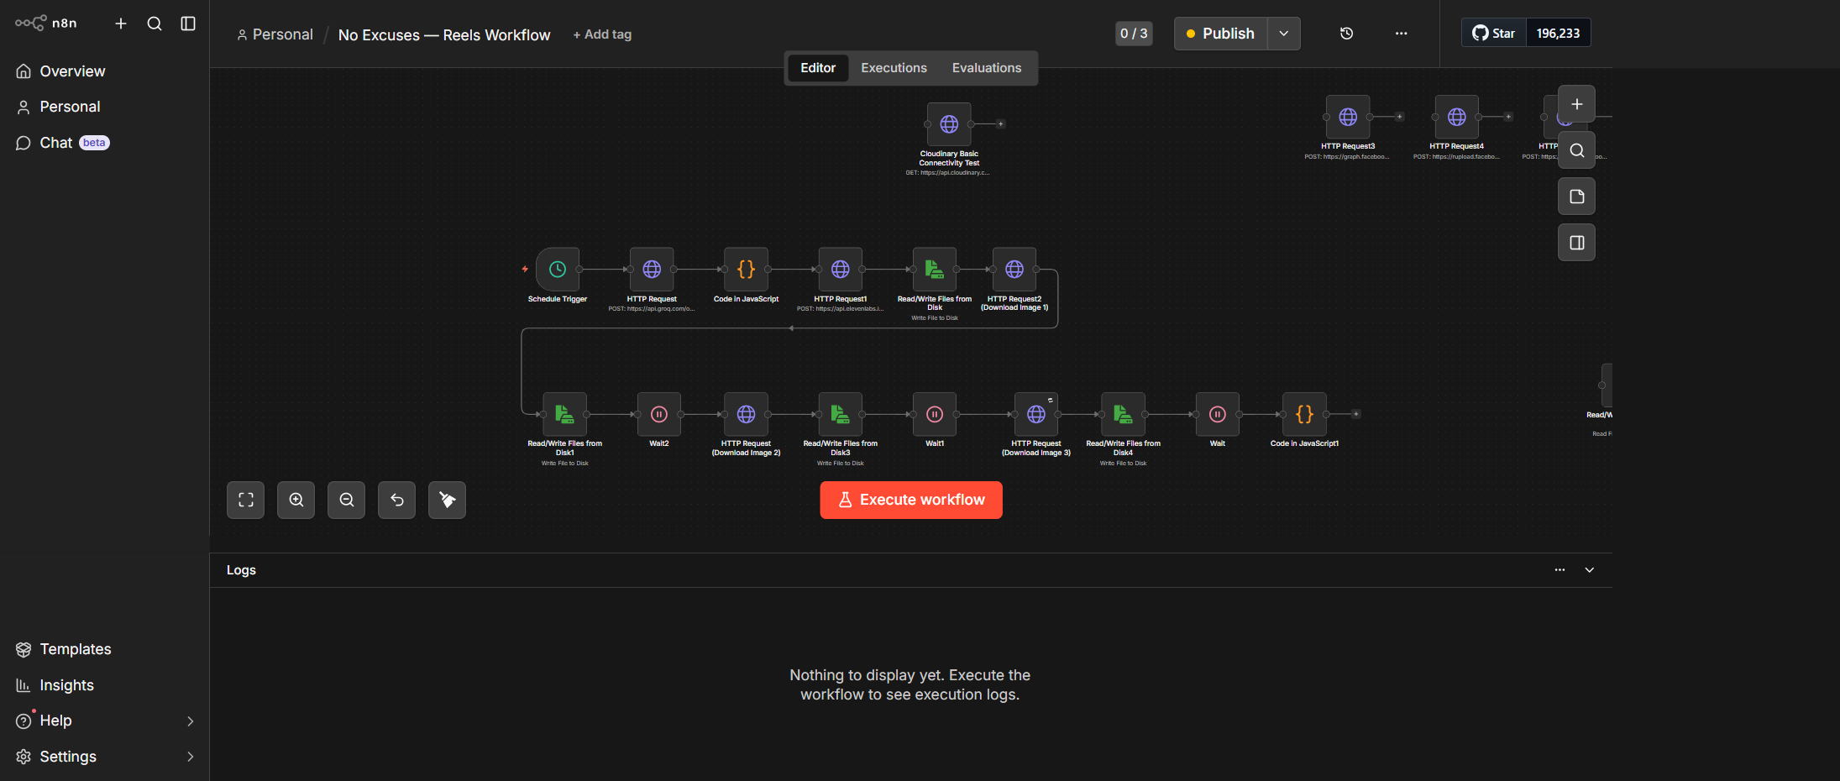This screenshot has height=781, width=1840.
Task: Select the Code in JavaScript1 node
Action: pyautogui.click(x=1304, y=414)
